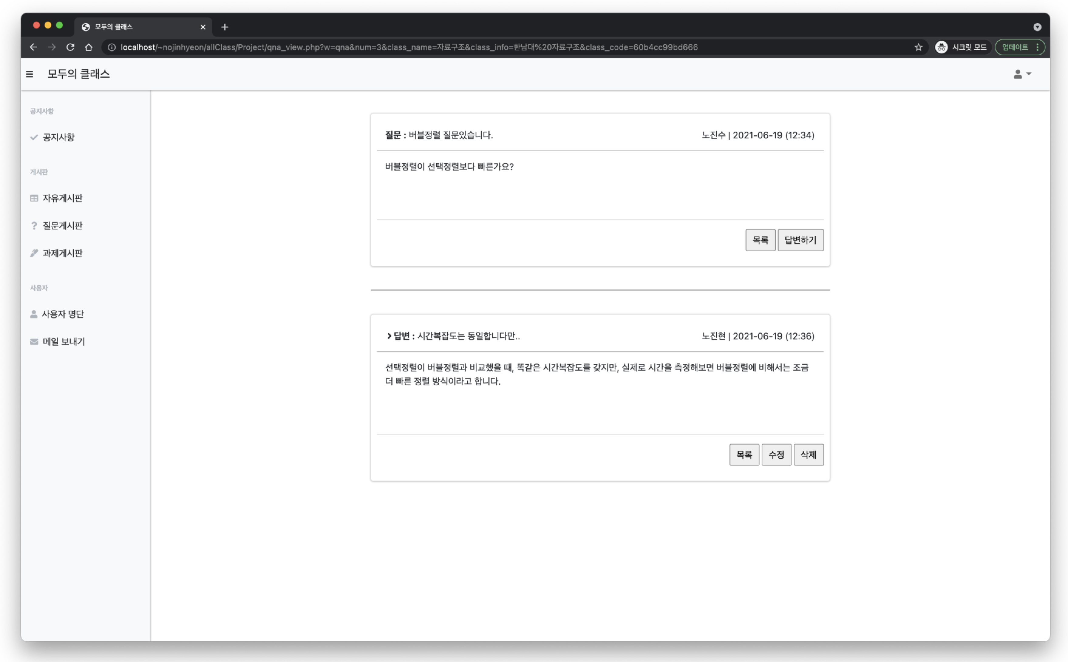Bookmark this page with star icon
Image resolution: width=1068 pixels, height=662 pixels.
coord(918,47)
